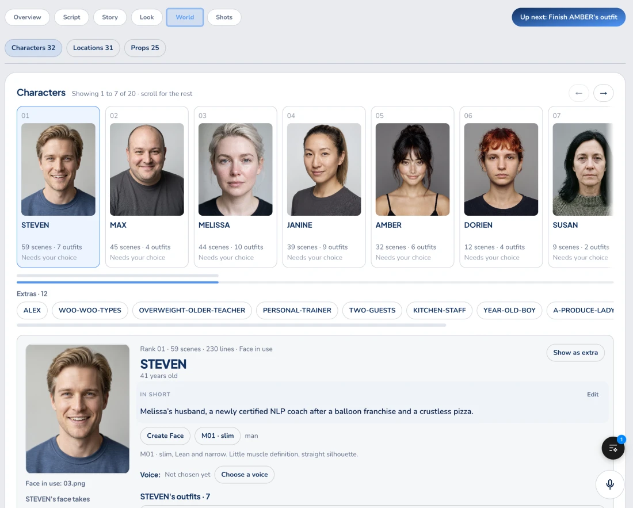The image size is (633, 508).
Task: Select the KITCHEN-STAFF extra chip
Action: tap(439, 311)
